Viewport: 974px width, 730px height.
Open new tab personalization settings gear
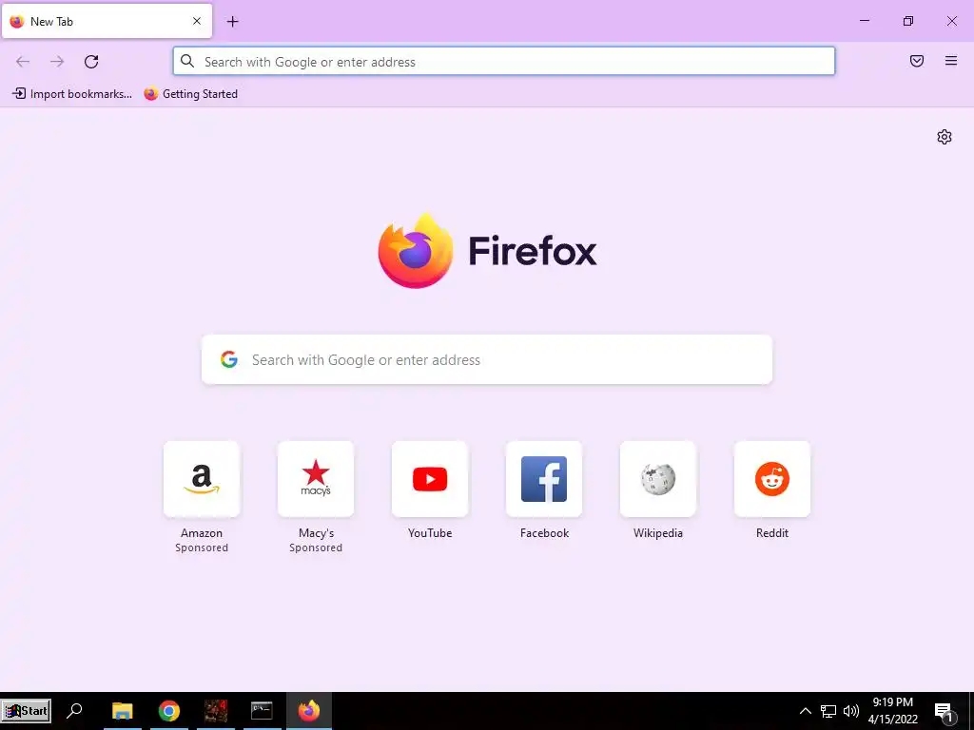[x=945, y=137]
